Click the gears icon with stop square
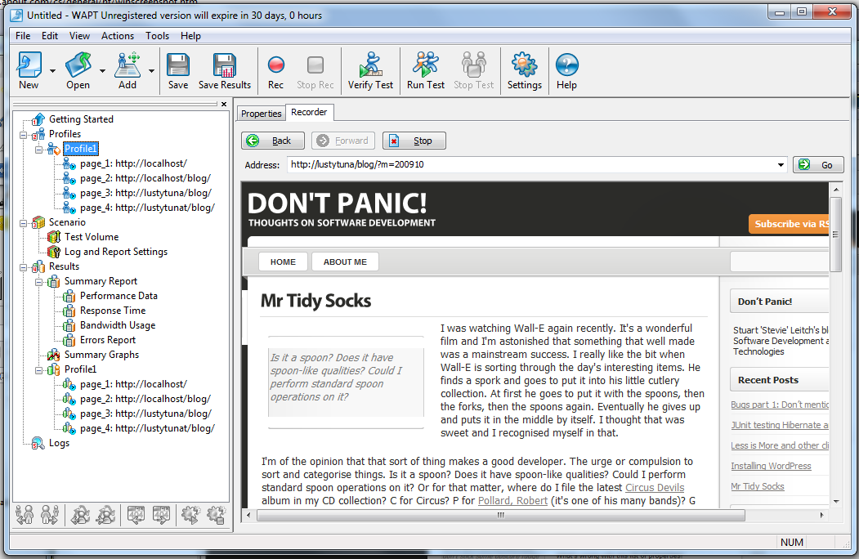859x559 pixels. point(216,515)
